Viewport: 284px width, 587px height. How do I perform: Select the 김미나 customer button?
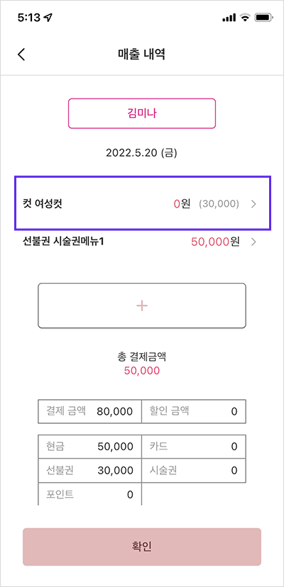pyautogui.click(x=142, y=113)
